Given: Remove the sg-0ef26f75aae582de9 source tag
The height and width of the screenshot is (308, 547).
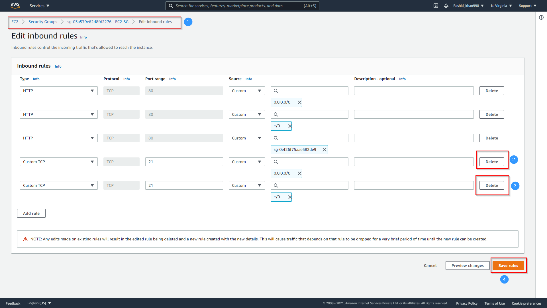Looking at the screenshot, I should tap(324, 150).
